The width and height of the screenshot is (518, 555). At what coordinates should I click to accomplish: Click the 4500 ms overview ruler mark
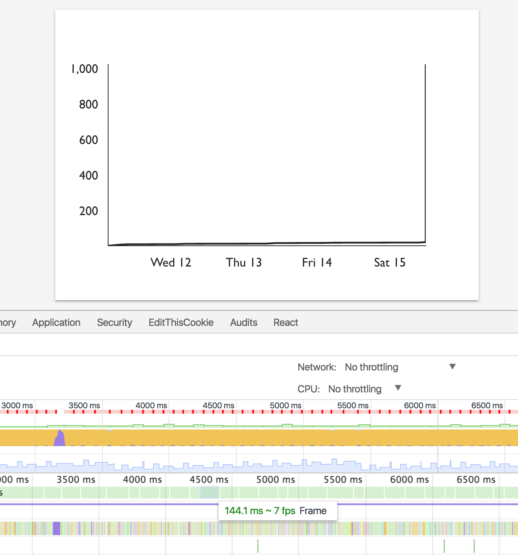coord(219,405)
